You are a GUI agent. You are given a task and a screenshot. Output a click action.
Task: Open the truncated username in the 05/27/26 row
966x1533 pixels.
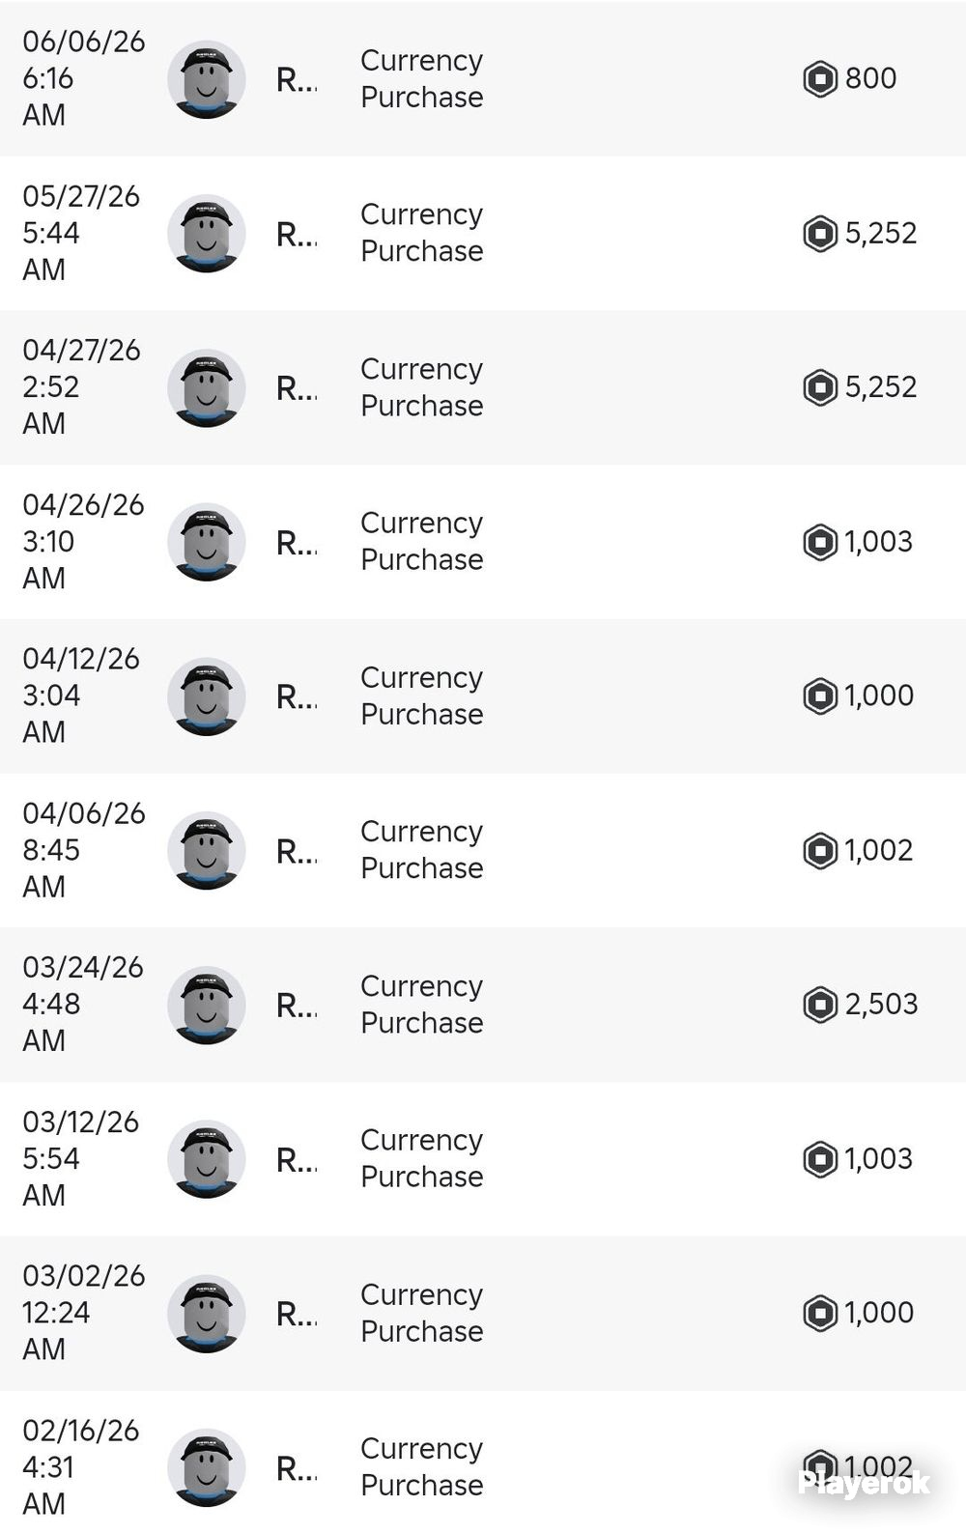coord(297,235)
